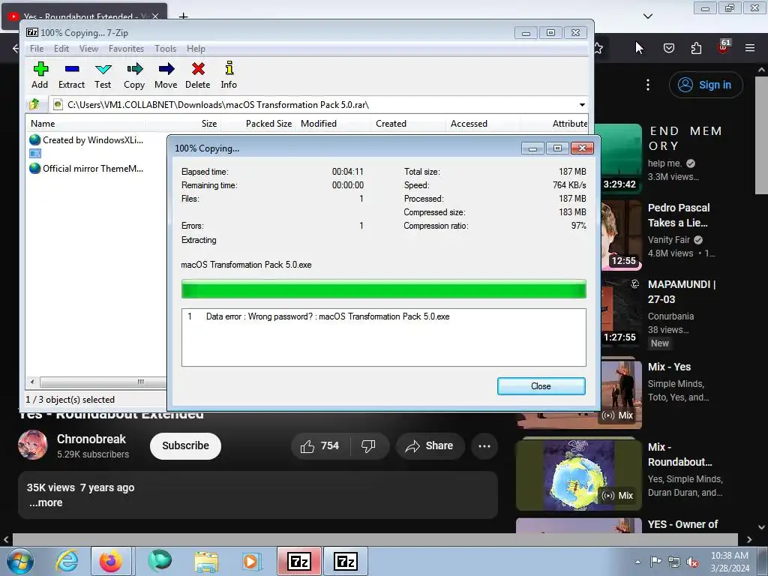Click the 7-Zip horizontal scrollbar left arrow
The height and width of the screenshot is (576, 768).
point(32,382)
